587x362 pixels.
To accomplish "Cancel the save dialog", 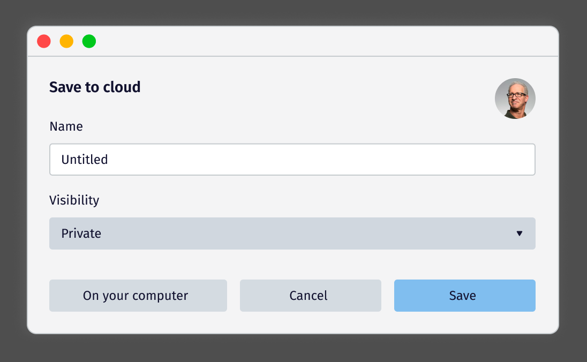I will (310, 295).
